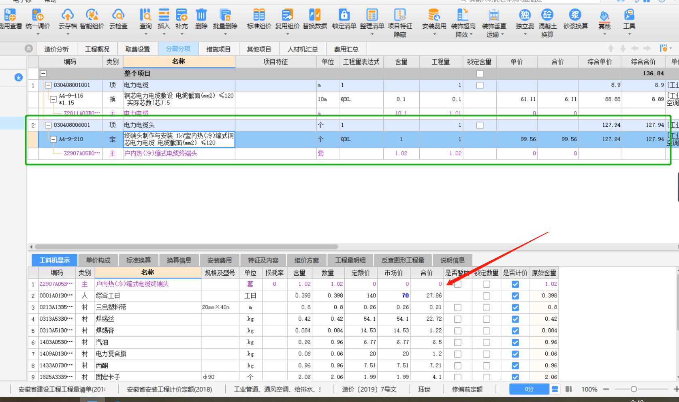The height and width of the screenshot is (402, 679).
Task: Switch to the 措施项目 tab
Action: [218, 49]
